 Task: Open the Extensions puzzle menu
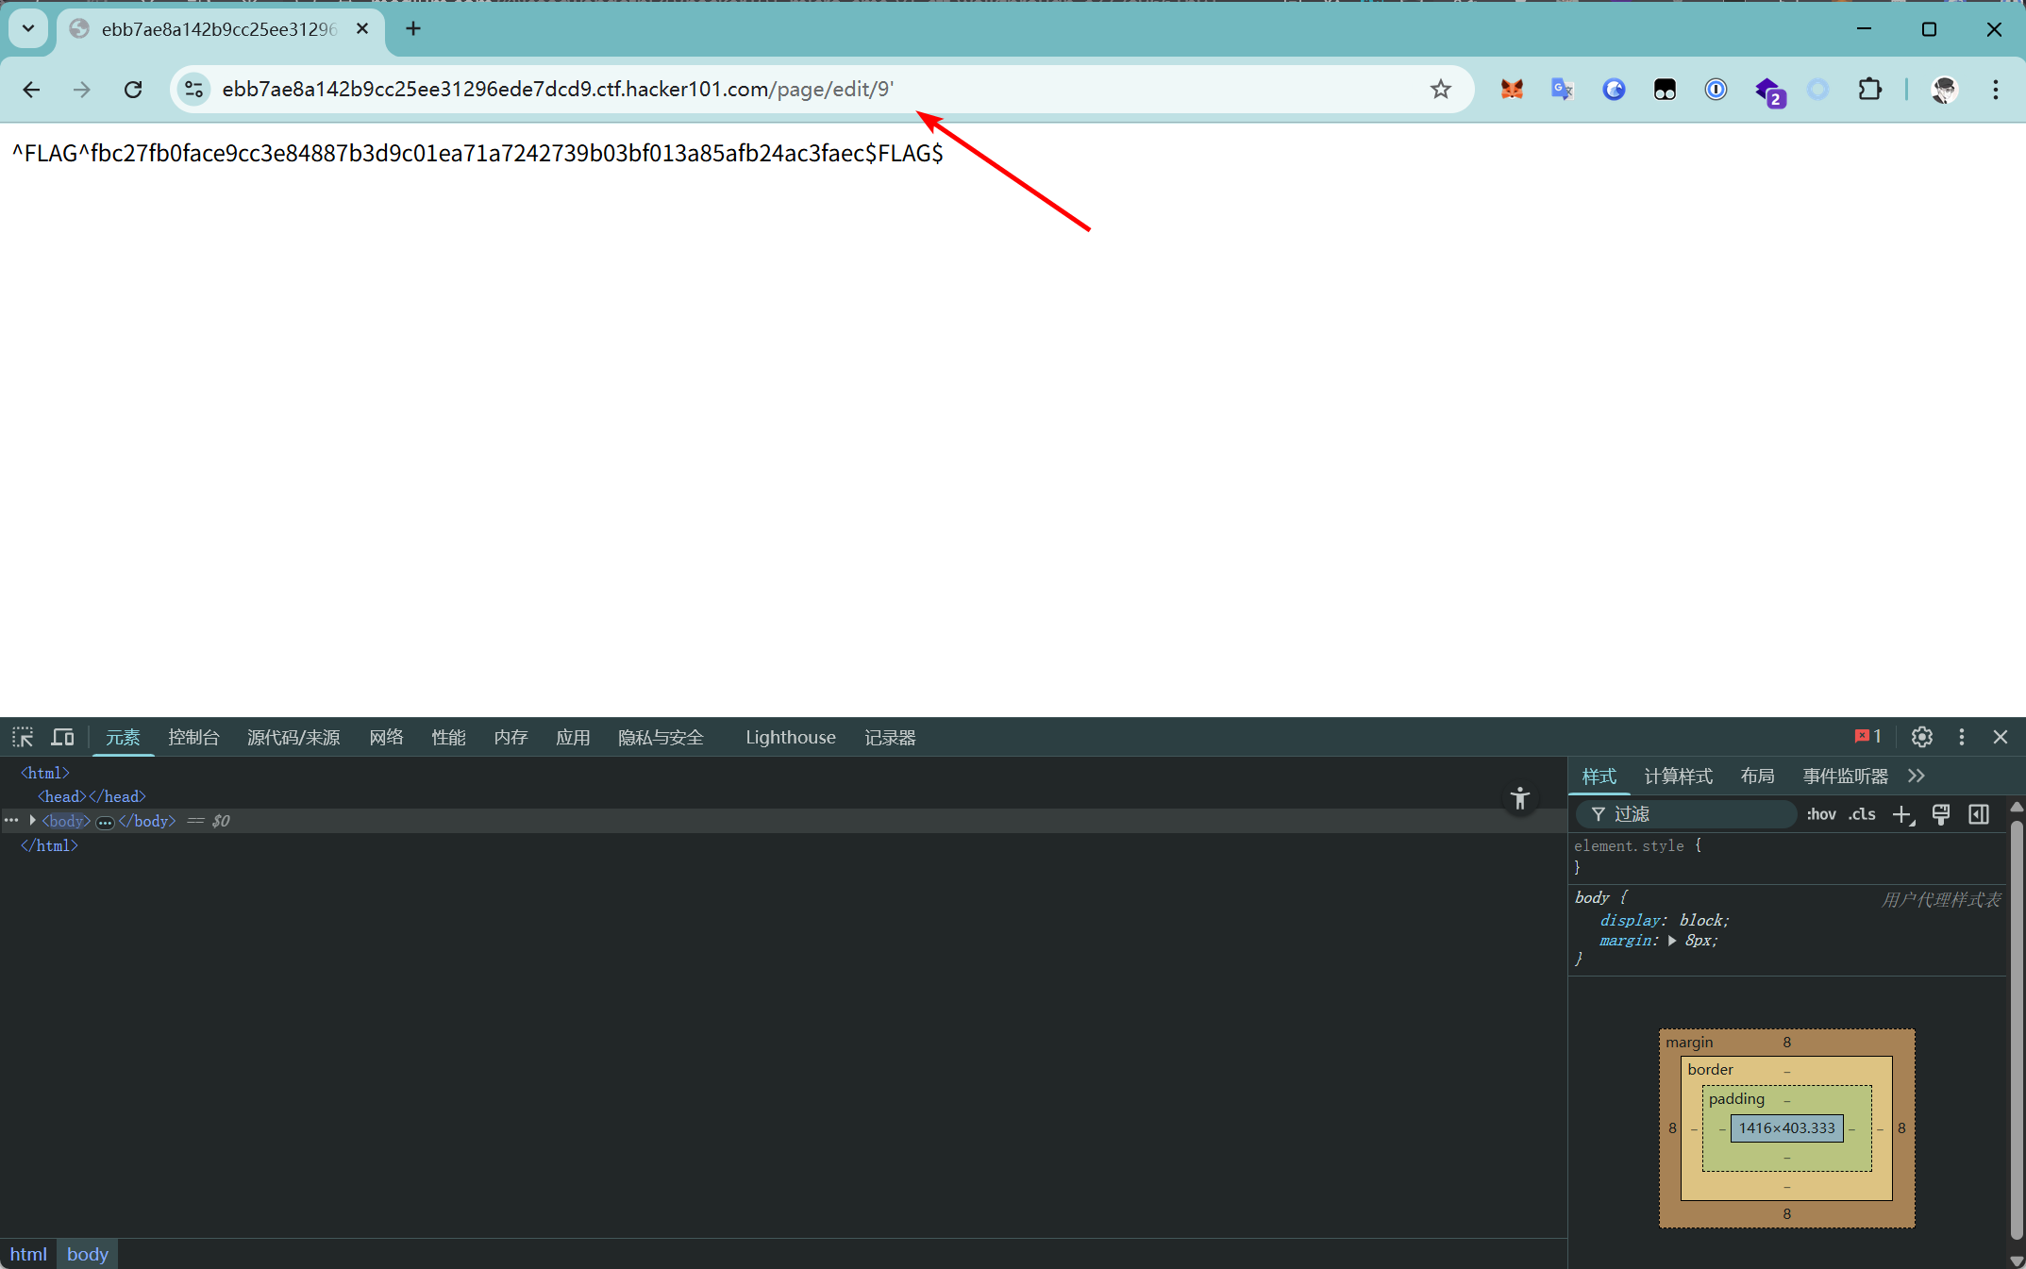coord(1869,90)
